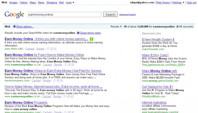Go to the Videos search tab

[x=23, y=3]
